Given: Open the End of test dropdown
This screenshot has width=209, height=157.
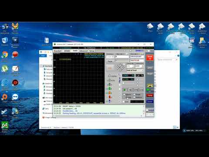Looking at the screenshot, I should [135, 70].
